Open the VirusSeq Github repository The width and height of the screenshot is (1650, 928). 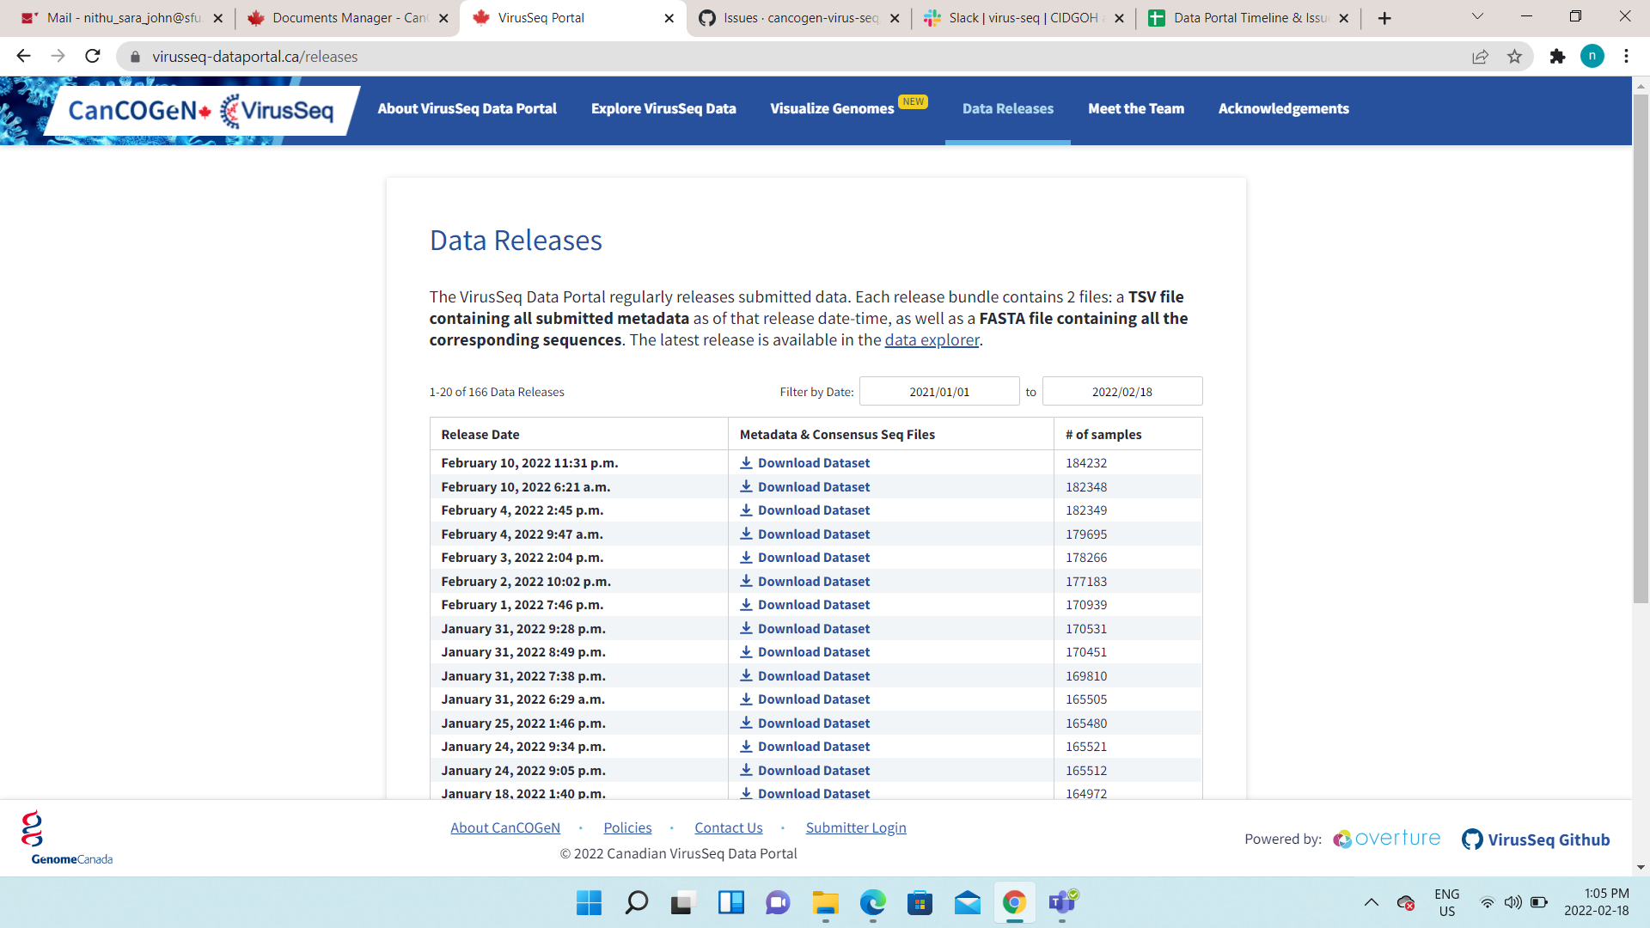(x=1536, y=839)
